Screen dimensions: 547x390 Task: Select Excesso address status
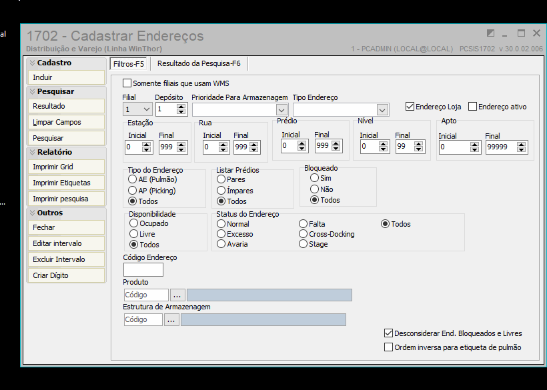click(221, 234)
